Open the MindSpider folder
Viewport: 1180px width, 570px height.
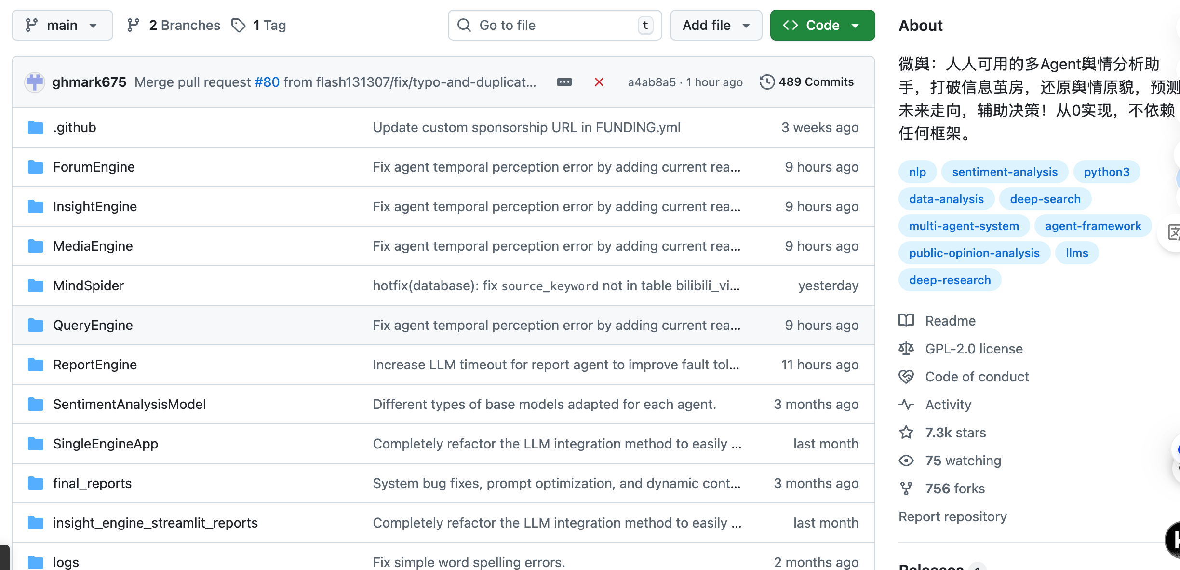click(x=89, y=285)
